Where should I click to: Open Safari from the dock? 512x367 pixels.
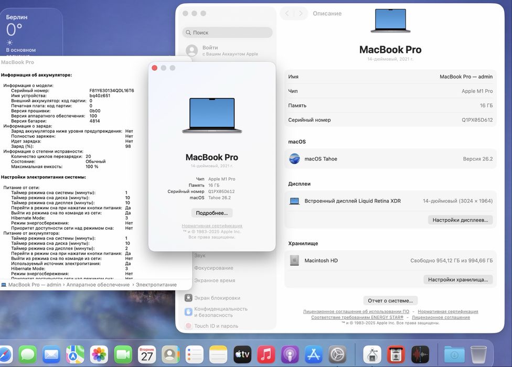5,354
